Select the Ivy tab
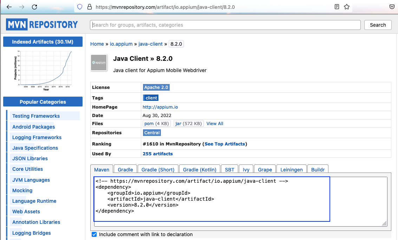This screenshot has width=398, height=240. click(246, 170)
